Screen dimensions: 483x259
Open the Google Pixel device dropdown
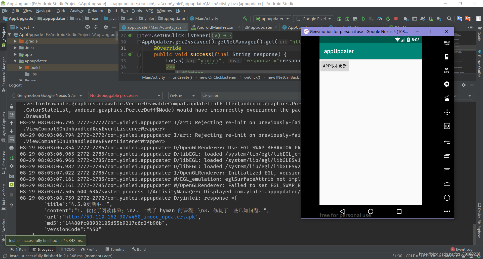(313, 18)
